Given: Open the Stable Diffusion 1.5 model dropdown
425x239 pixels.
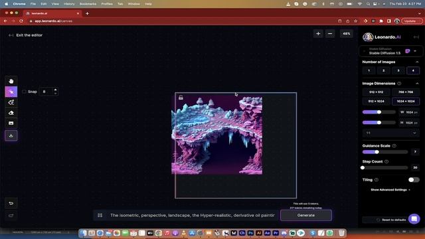Looking at the screenshot, I should click(390, 51).
